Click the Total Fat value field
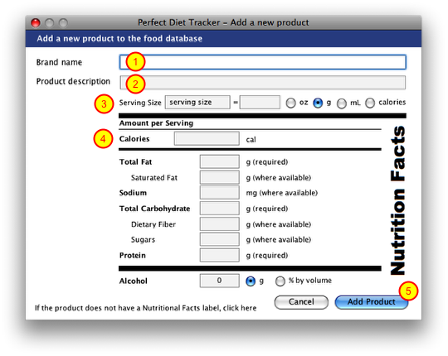This screenshot has width=448, height=356. 219,161
